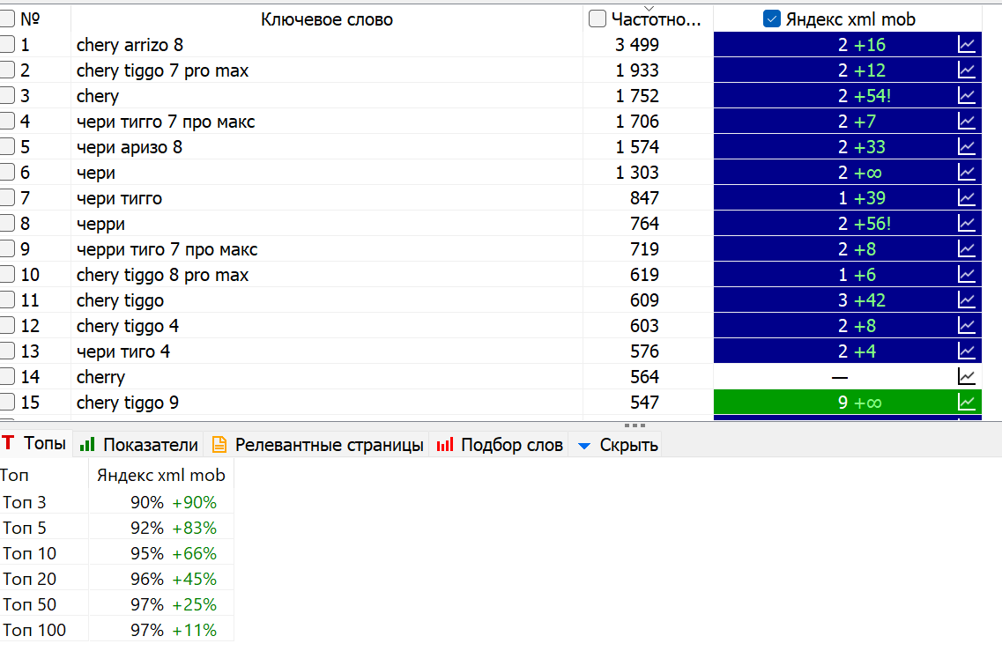Select the Топ 5 row

pyautogui.click(x=117, y=528)
